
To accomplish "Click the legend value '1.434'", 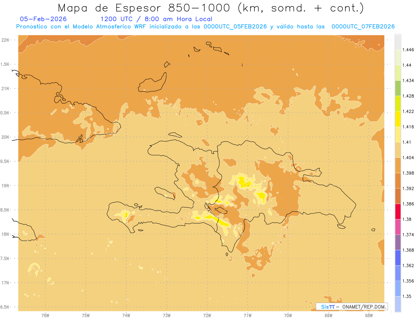I will 408,80.
